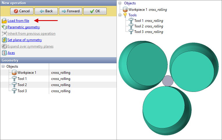The image size is (222, 140).
Task: Open the Parametric geometry link
Action: click(x=24, y=27)
